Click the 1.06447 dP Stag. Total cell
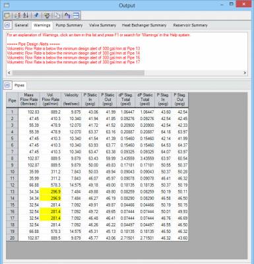The height and width of the screenshot is (264, 254). click(x=126, y=112)
